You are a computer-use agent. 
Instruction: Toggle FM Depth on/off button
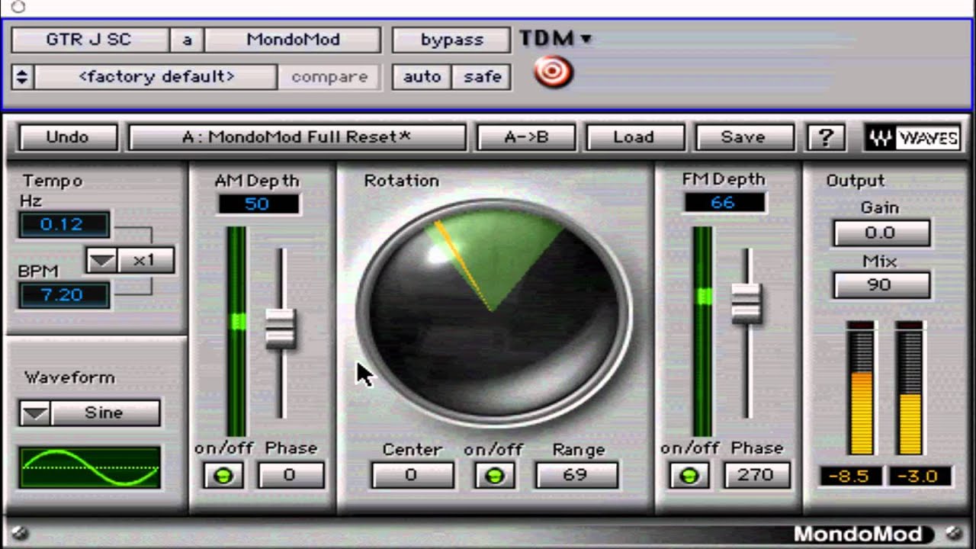(x=689, y=476)
